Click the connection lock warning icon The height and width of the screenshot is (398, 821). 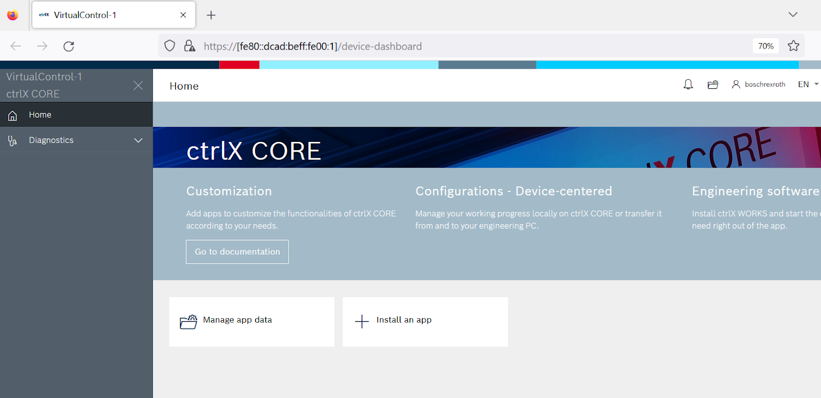click(190, 46)
